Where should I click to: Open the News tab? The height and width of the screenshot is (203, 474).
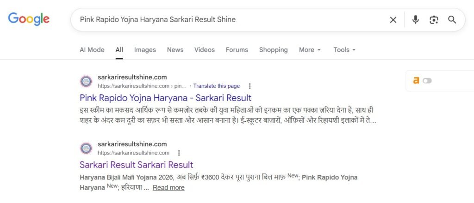coord(175,50)
